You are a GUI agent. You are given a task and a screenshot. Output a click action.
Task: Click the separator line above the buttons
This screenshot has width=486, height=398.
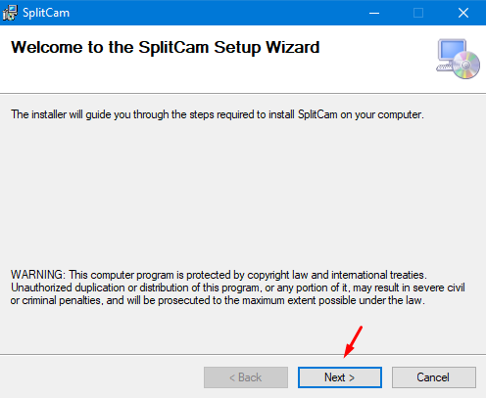tap(243, 354)
